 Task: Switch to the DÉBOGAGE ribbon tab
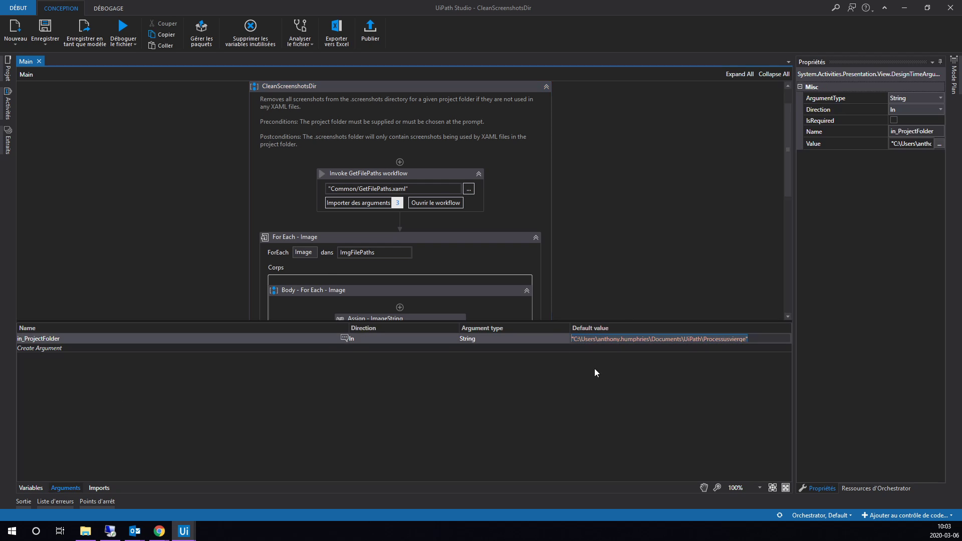(x=108, y=8)
